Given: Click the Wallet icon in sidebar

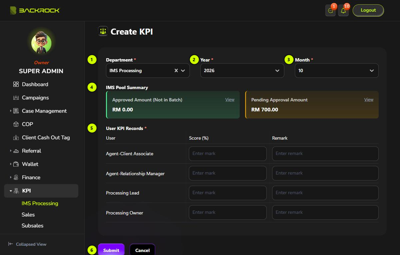Looking at the screenshot, I should (x=16, y=164).
